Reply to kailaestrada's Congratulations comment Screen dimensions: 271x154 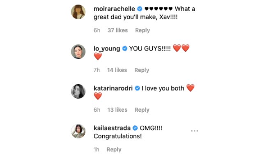[x=114, y=149]
